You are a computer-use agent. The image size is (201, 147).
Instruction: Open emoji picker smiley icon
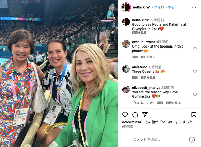(x=192, y=140)
